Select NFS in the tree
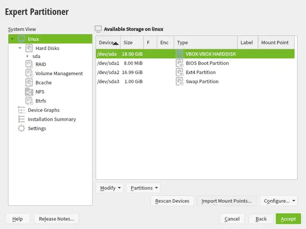 click(x=40, y=92)
